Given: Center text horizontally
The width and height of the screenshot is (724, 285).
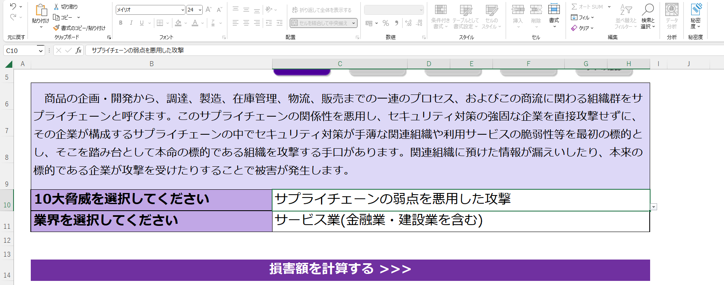Looking at the screenshot, I should 246,23.
